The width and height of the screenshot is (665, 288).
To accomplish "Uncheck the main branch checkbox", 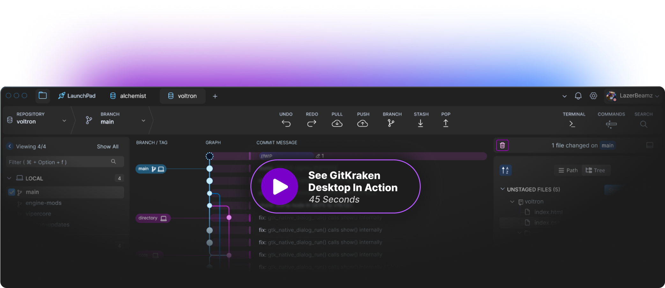I will click(12, 192).
